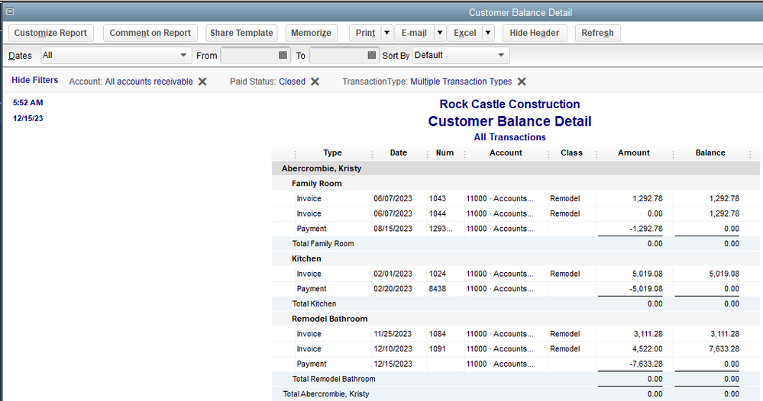Open payment number 8438
Screen dimensions: 763x401
516,289
